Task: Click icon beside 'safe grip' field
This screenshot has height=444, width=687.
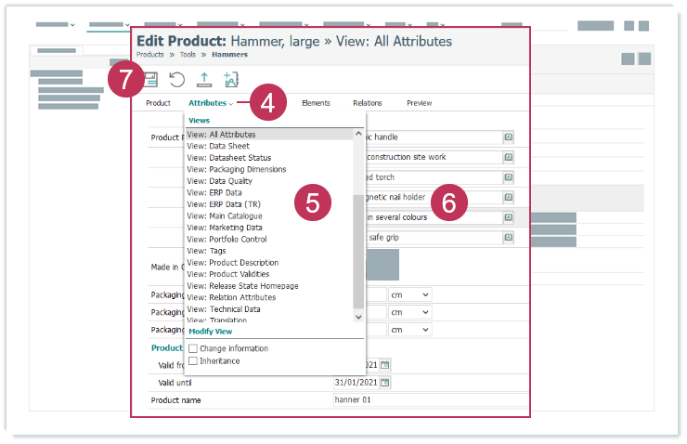Action: (509, 238)
